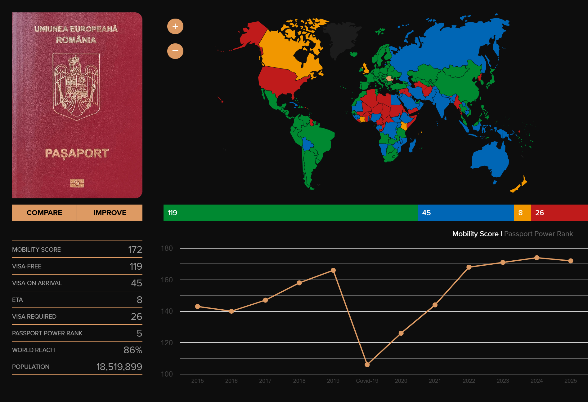588x402 pixels.
Task: Click the mainland United States on map
Action: point(279,81)
